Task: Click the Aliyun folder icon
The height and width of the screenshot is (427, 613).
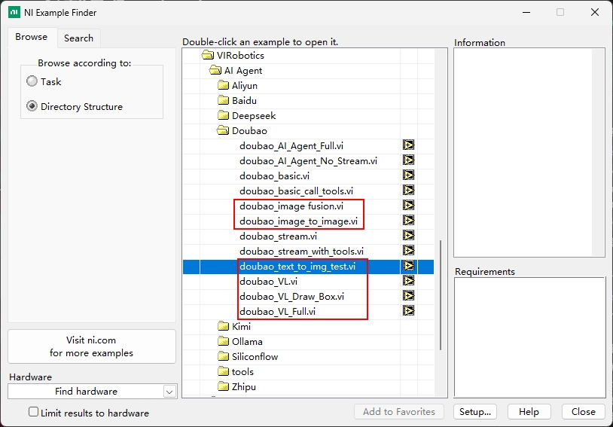Action: pyautogui.click(x=223, y=86)
